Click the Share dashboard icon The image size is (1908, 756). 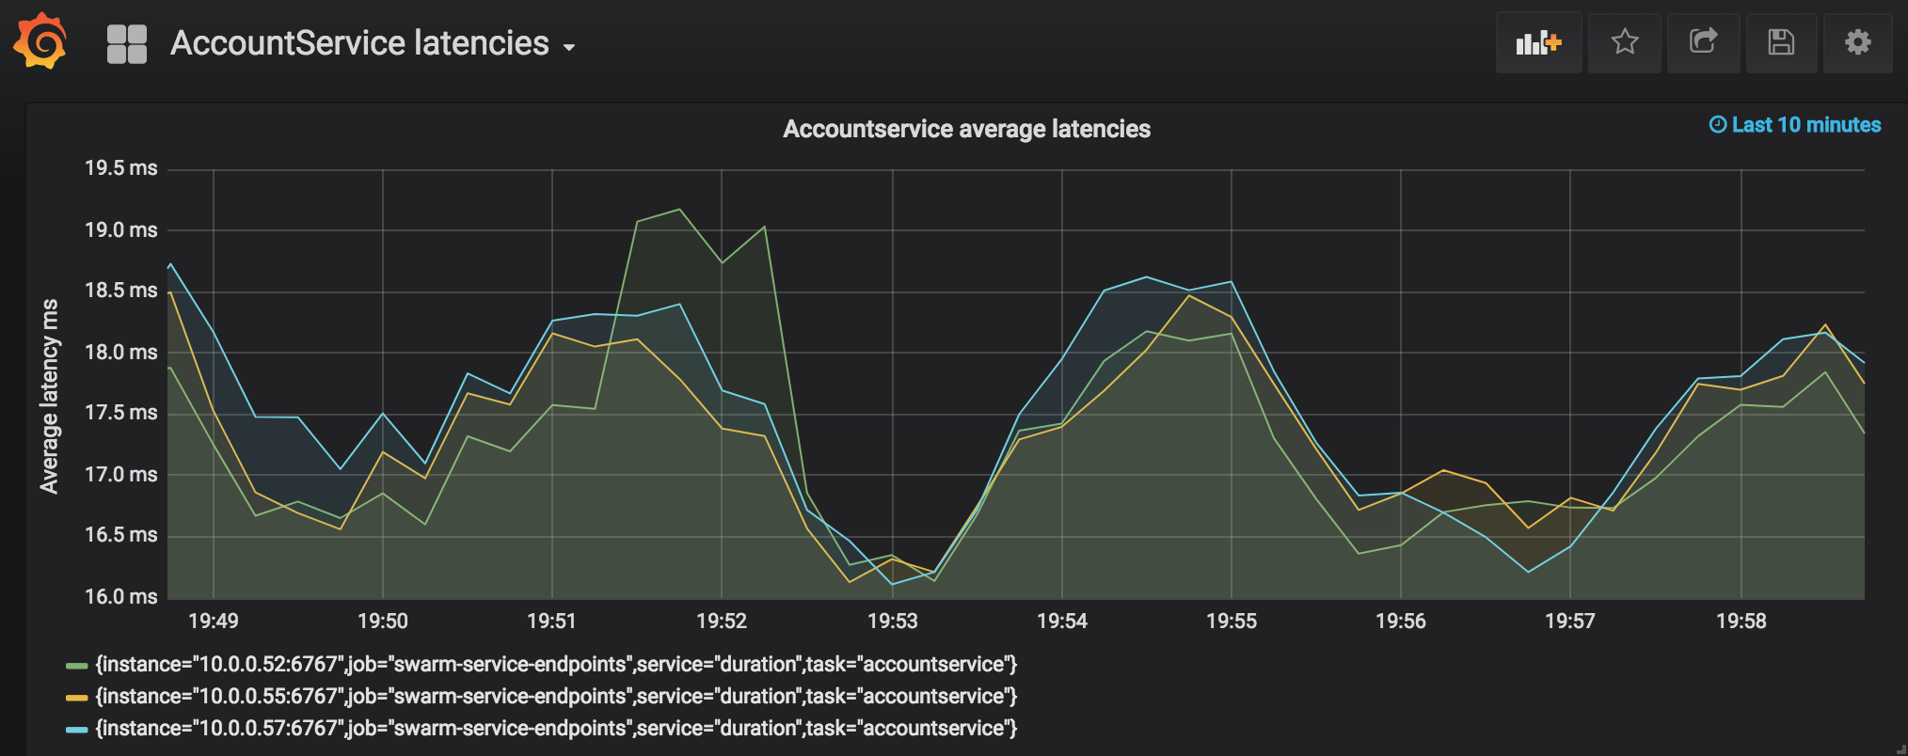(x=1703, y=42)
